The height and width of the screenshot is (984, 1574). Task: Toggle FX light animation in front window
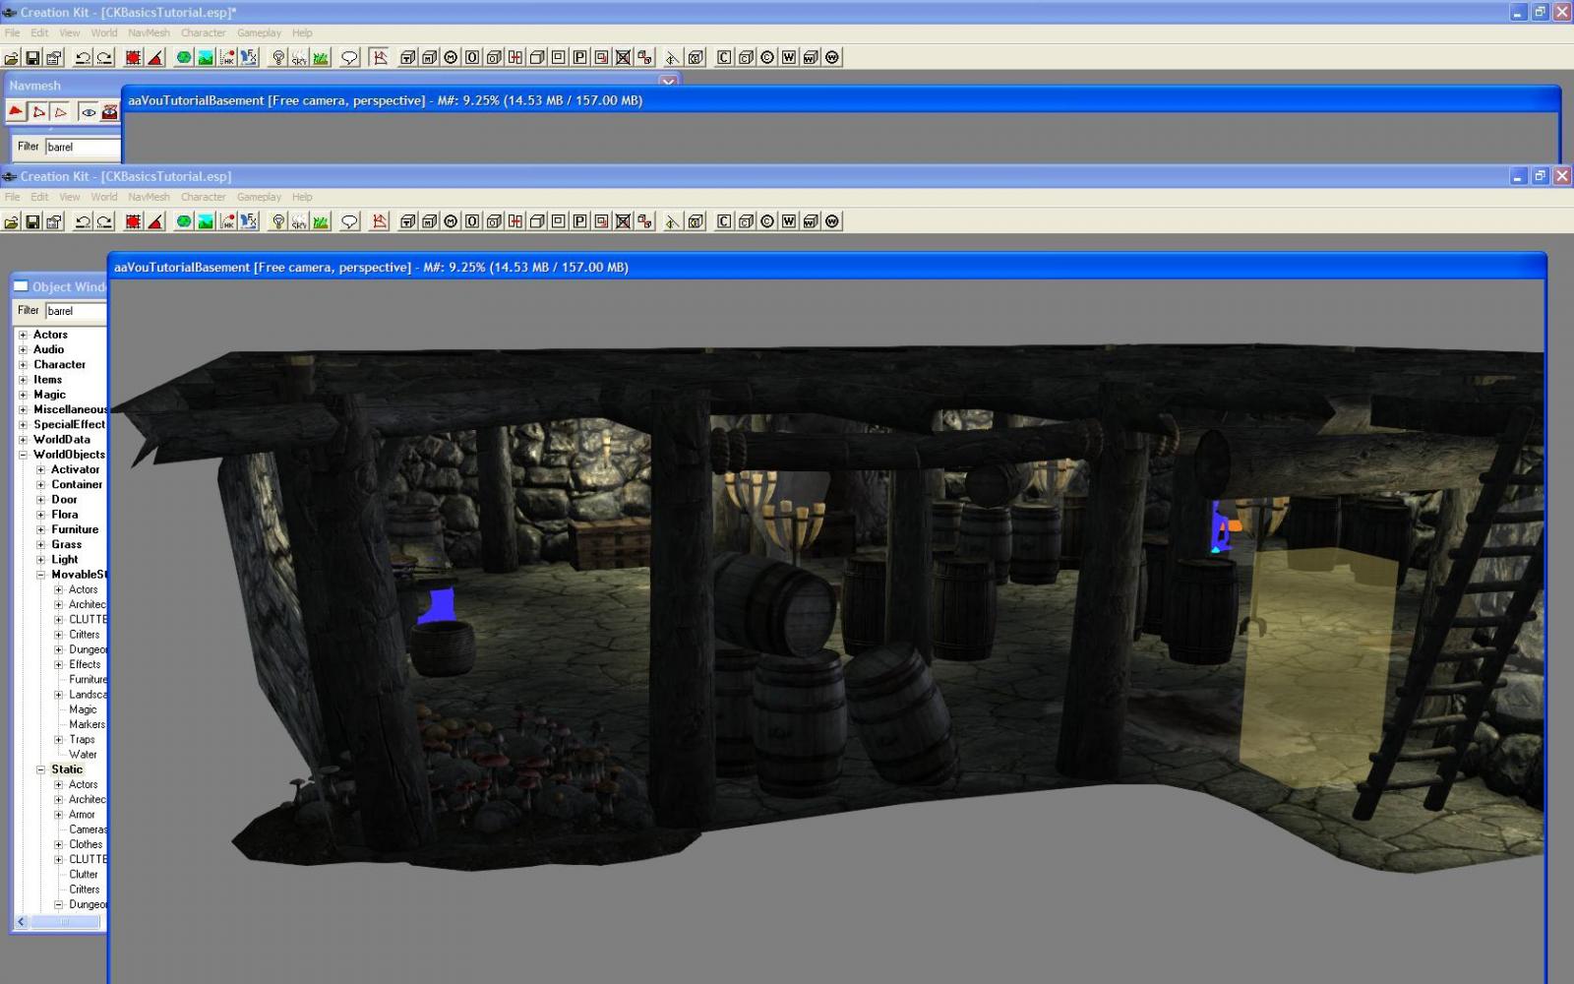[249, 222]
